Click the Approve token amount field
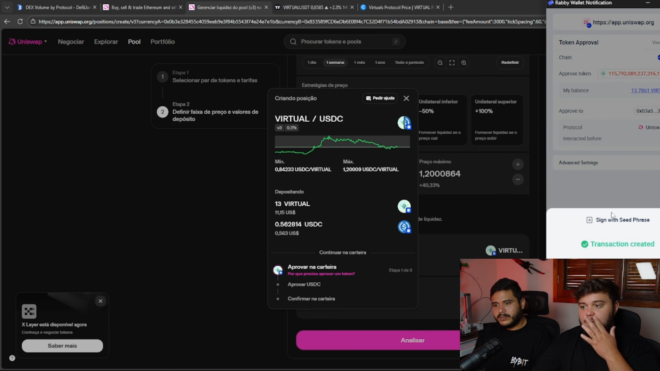The height and width of the screenshot is (371, 660). 629,74
